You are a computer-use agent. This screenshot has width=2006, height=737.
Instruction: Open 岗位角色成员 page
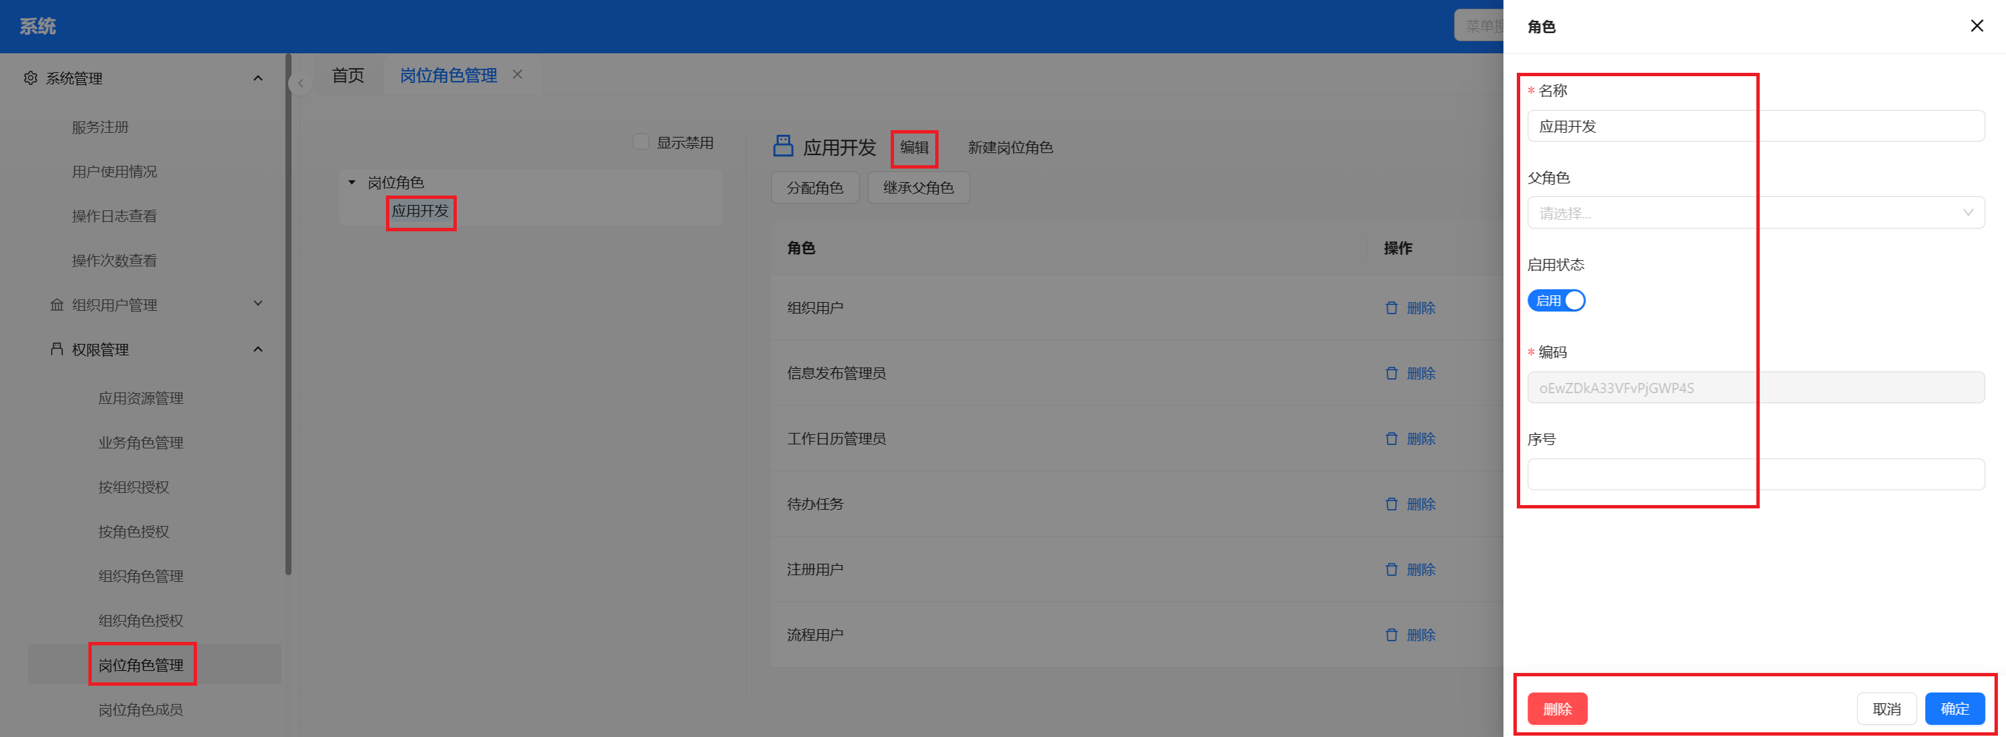(141, 709)
